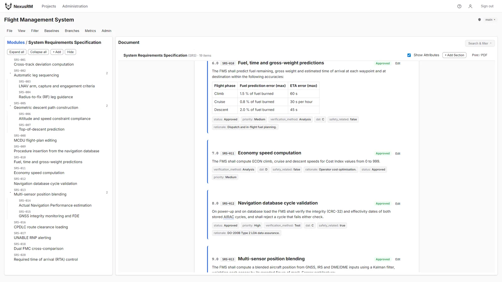The image size is (502, 282).
Task: Click the NexusRM fox logo
Action: (x=8, y=6)
